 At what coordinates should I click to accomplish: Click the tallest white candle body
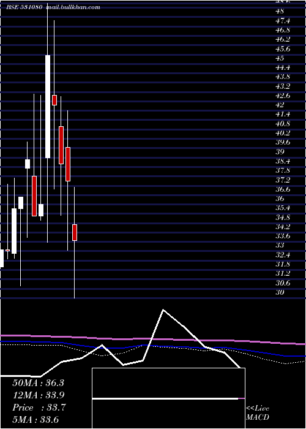(x=48, y=107)
